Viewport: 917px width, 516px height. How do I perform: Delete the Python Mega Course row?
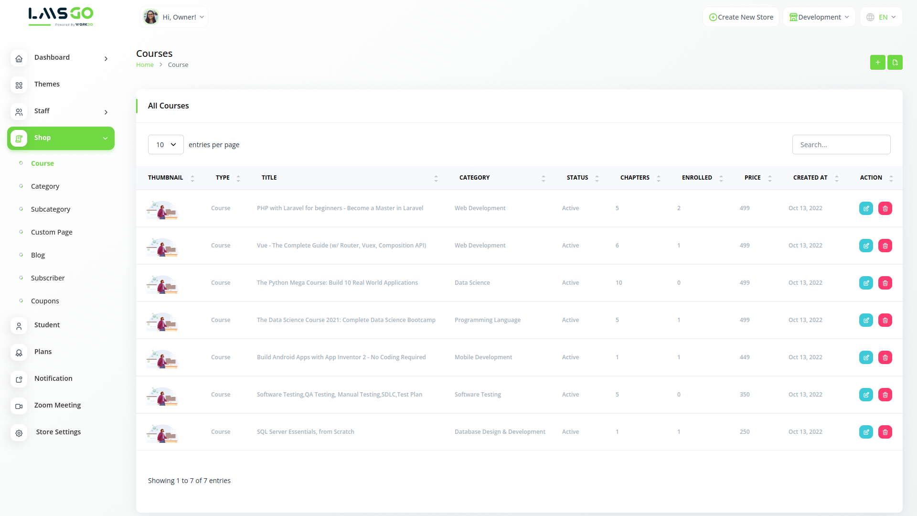click(885, 283)
